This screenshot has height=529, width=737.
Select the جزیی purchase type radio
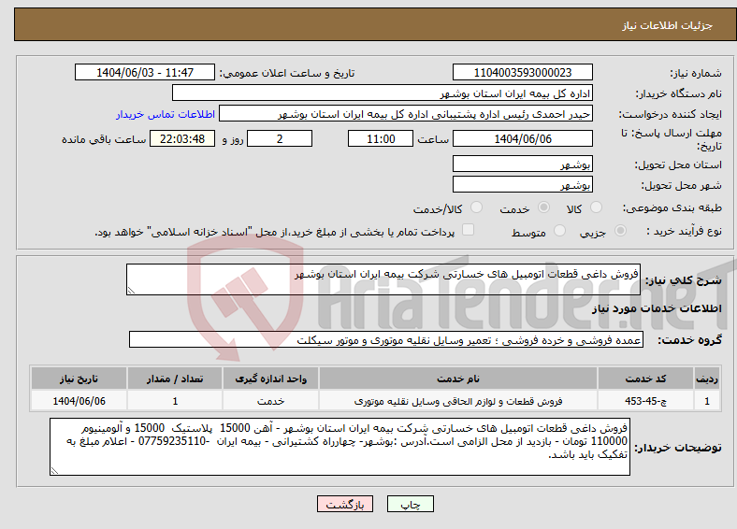pyautogui.click(x=620, y=230)
